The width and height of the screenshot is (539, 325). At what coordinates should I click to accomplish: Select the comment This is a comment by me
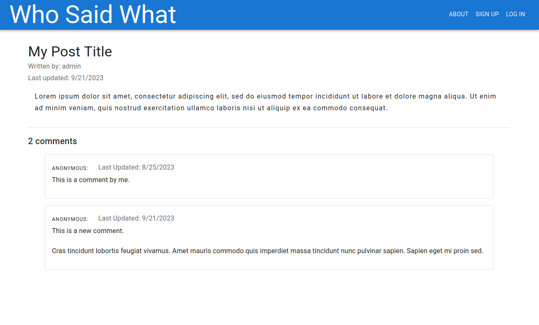(x=91, y=180)
